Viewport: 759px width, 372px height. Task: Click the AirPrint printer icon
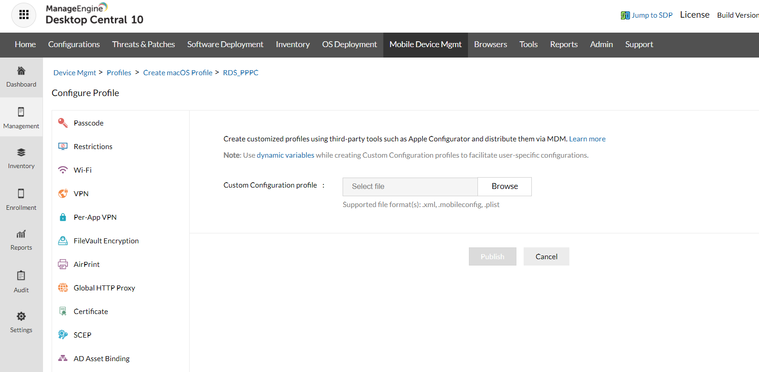[x=63, y=264]
